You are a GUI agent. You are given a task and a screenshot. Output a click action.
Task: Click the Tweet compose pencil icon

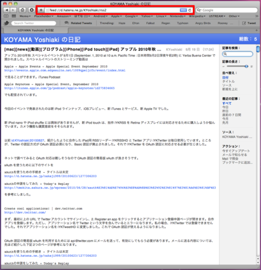pyautogui.click(x=244, y=23)
